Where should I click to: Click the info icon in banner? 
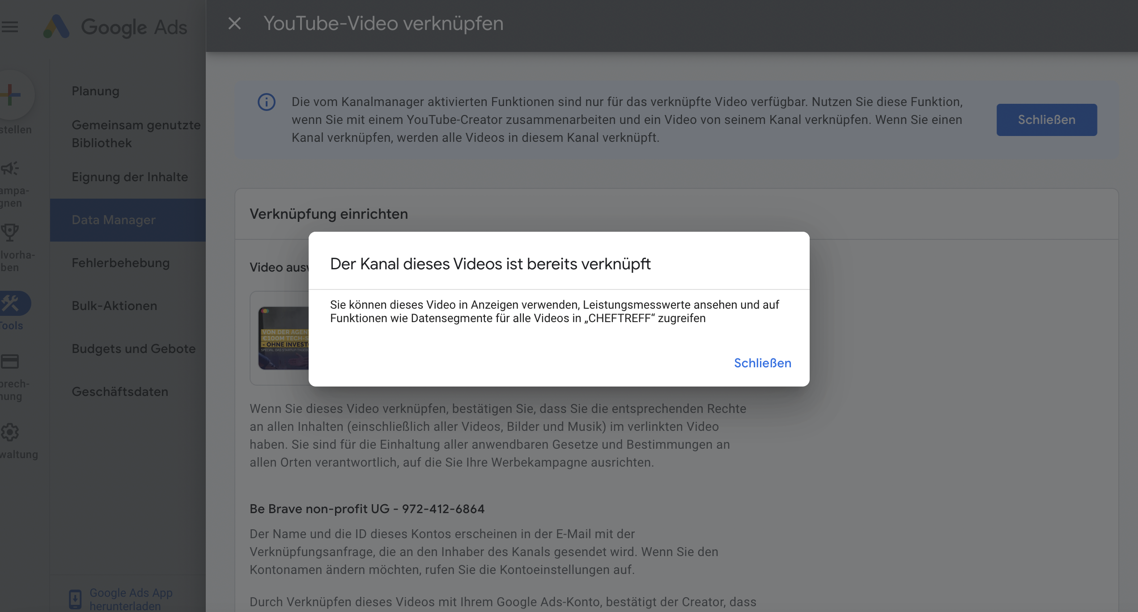267,102
